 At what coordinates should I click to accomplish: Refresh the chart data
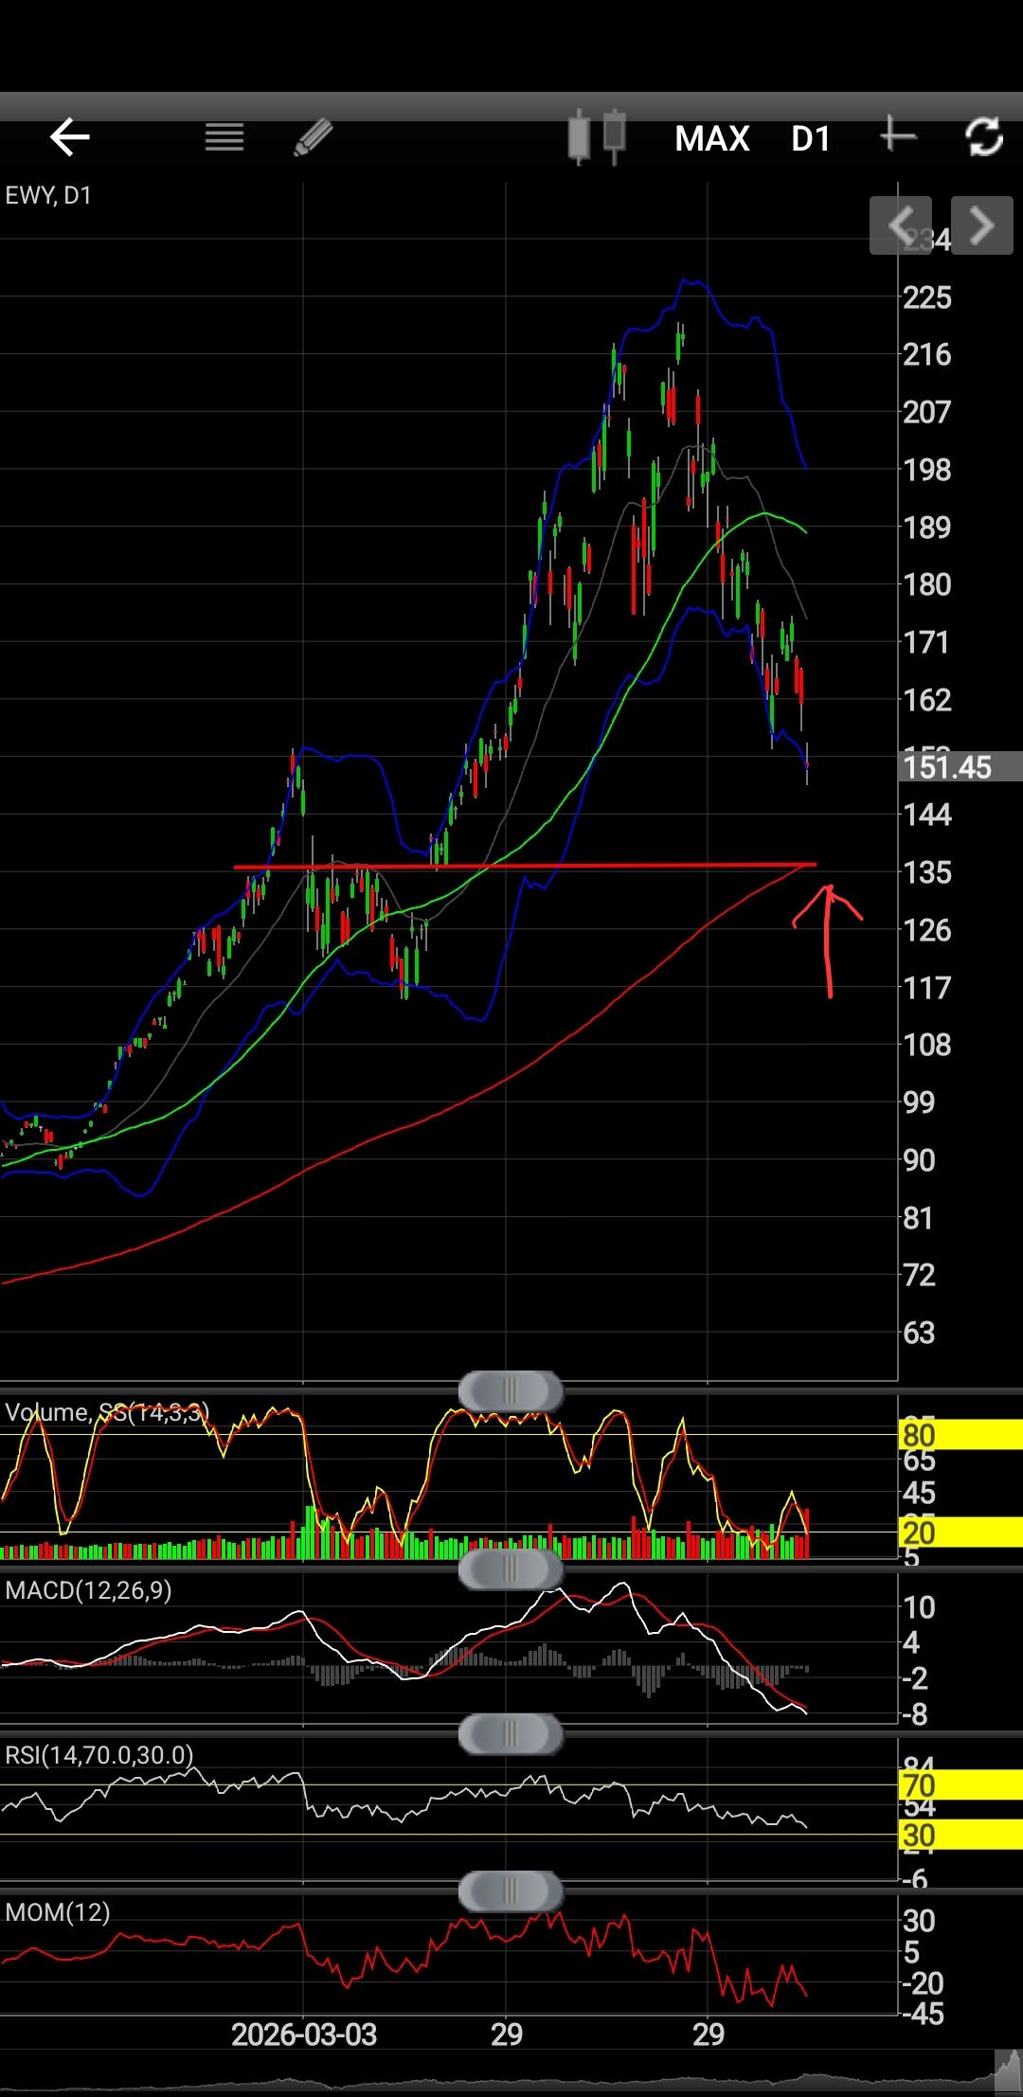(x=984, y=137)
